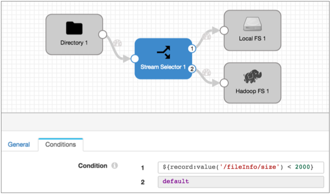Click the Stream Selector 1 input port
The image size is (330, 194).
(134, 59)
